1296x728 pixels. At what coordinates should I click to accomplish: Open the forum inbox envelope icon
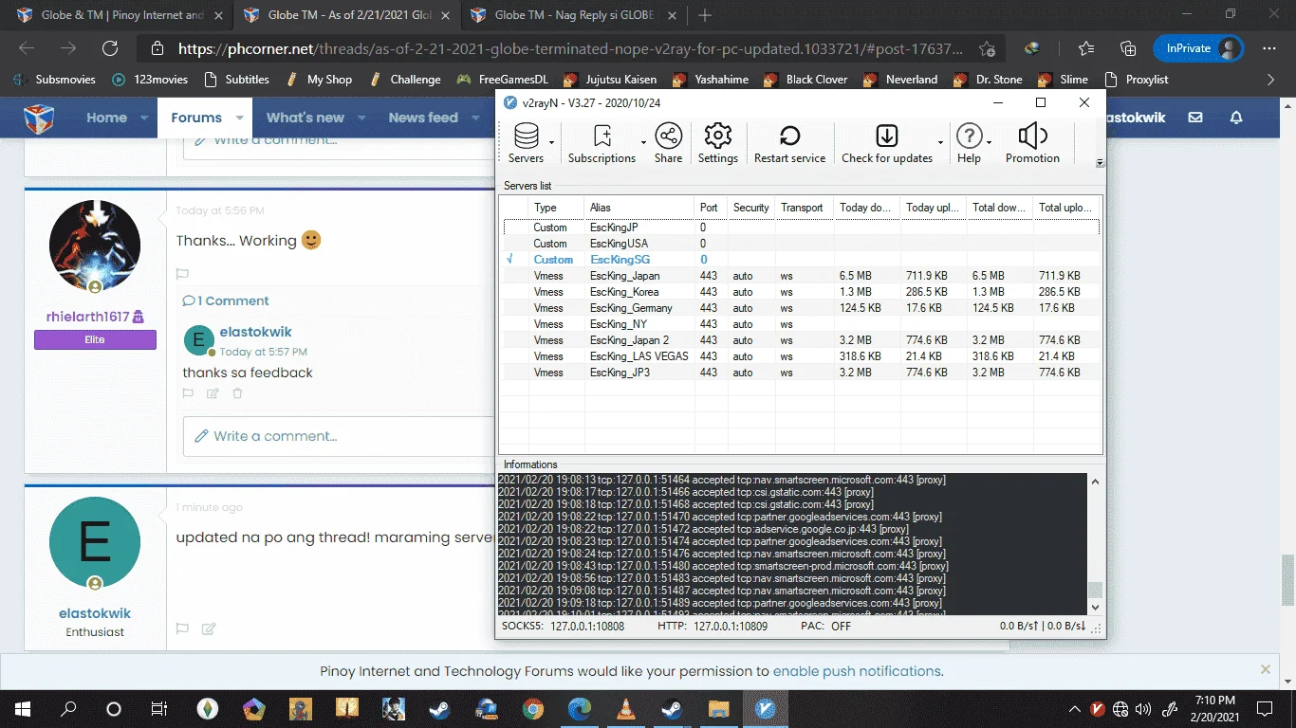coord(1195,118)
